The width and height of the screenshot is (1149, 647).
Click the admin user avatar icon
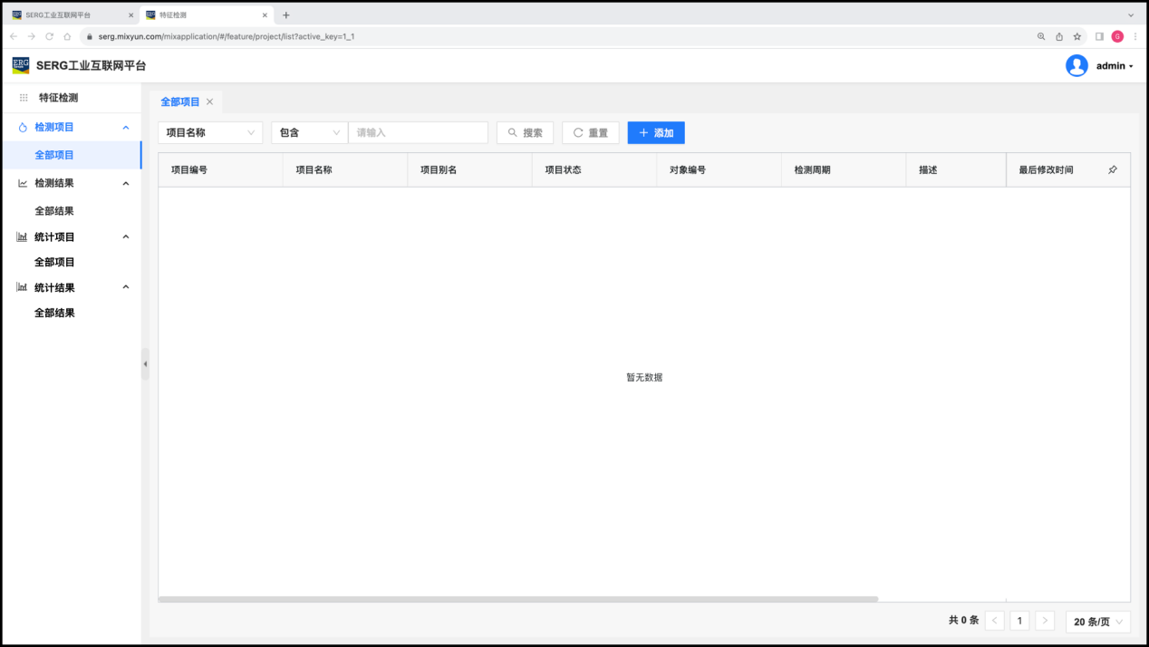(x=1077, y=65)
